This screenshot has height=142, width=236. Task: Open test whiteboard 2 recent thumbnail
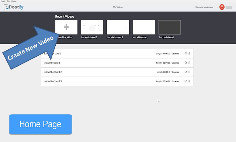118,27
